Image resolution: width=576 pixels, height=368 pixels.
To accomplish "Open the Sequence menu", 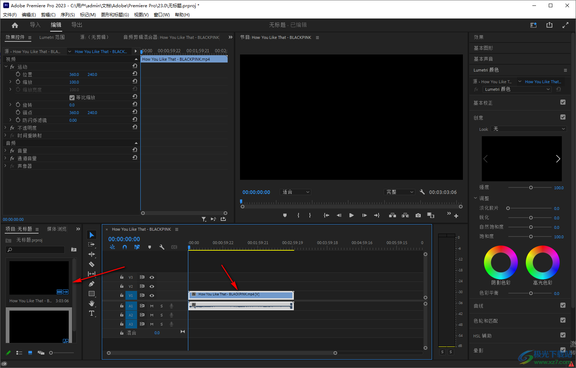I will coord(68,15).
